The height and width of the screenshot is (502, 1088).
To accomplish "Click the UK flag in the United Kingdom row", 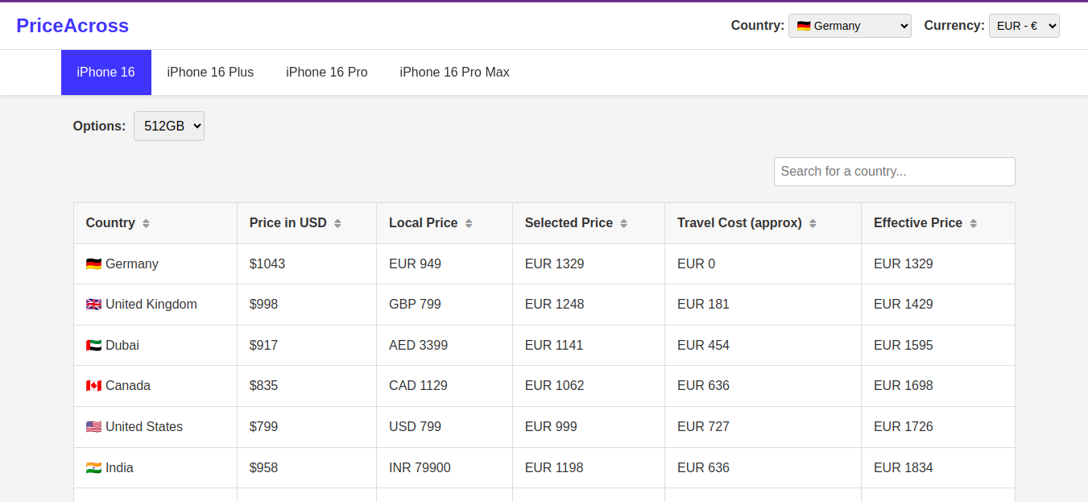I will pos(93,305).
